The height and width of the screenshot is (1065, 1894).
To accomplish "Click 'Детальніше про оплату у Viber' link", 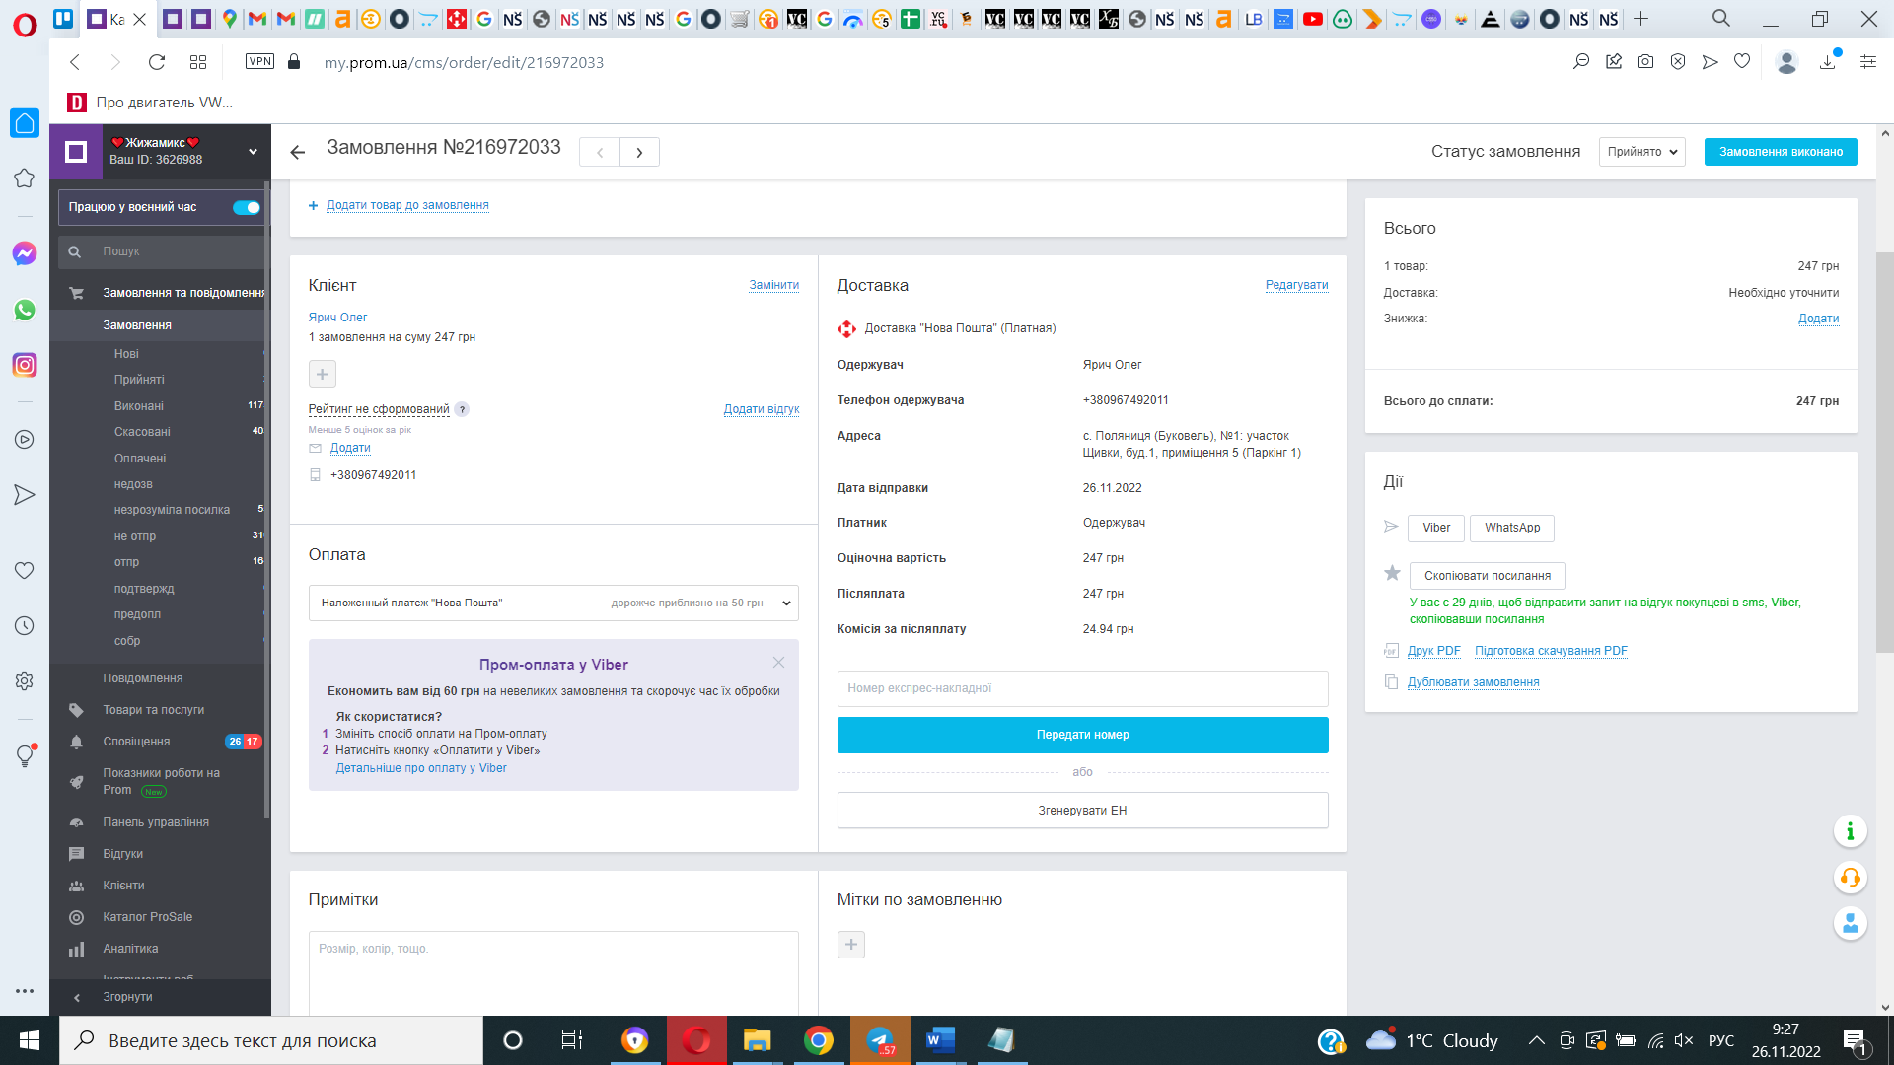I will point(421,768).
